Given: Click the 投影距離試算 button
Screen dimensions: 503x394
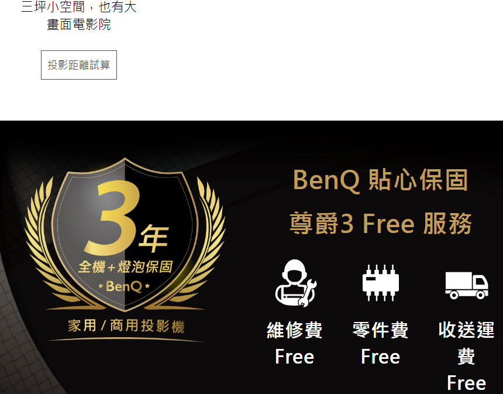Looking at the screenshot, I should (x=79, y=65).
